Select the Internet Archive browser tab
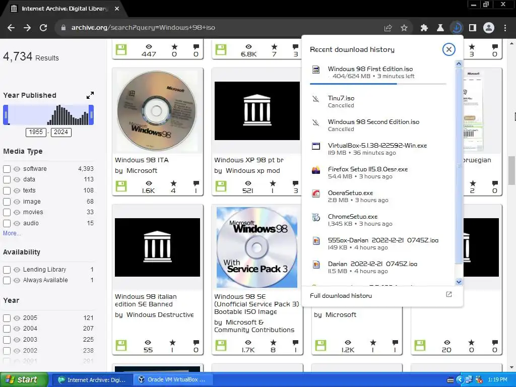This screenshot has height=387, width=516. (x=64, y=9)
